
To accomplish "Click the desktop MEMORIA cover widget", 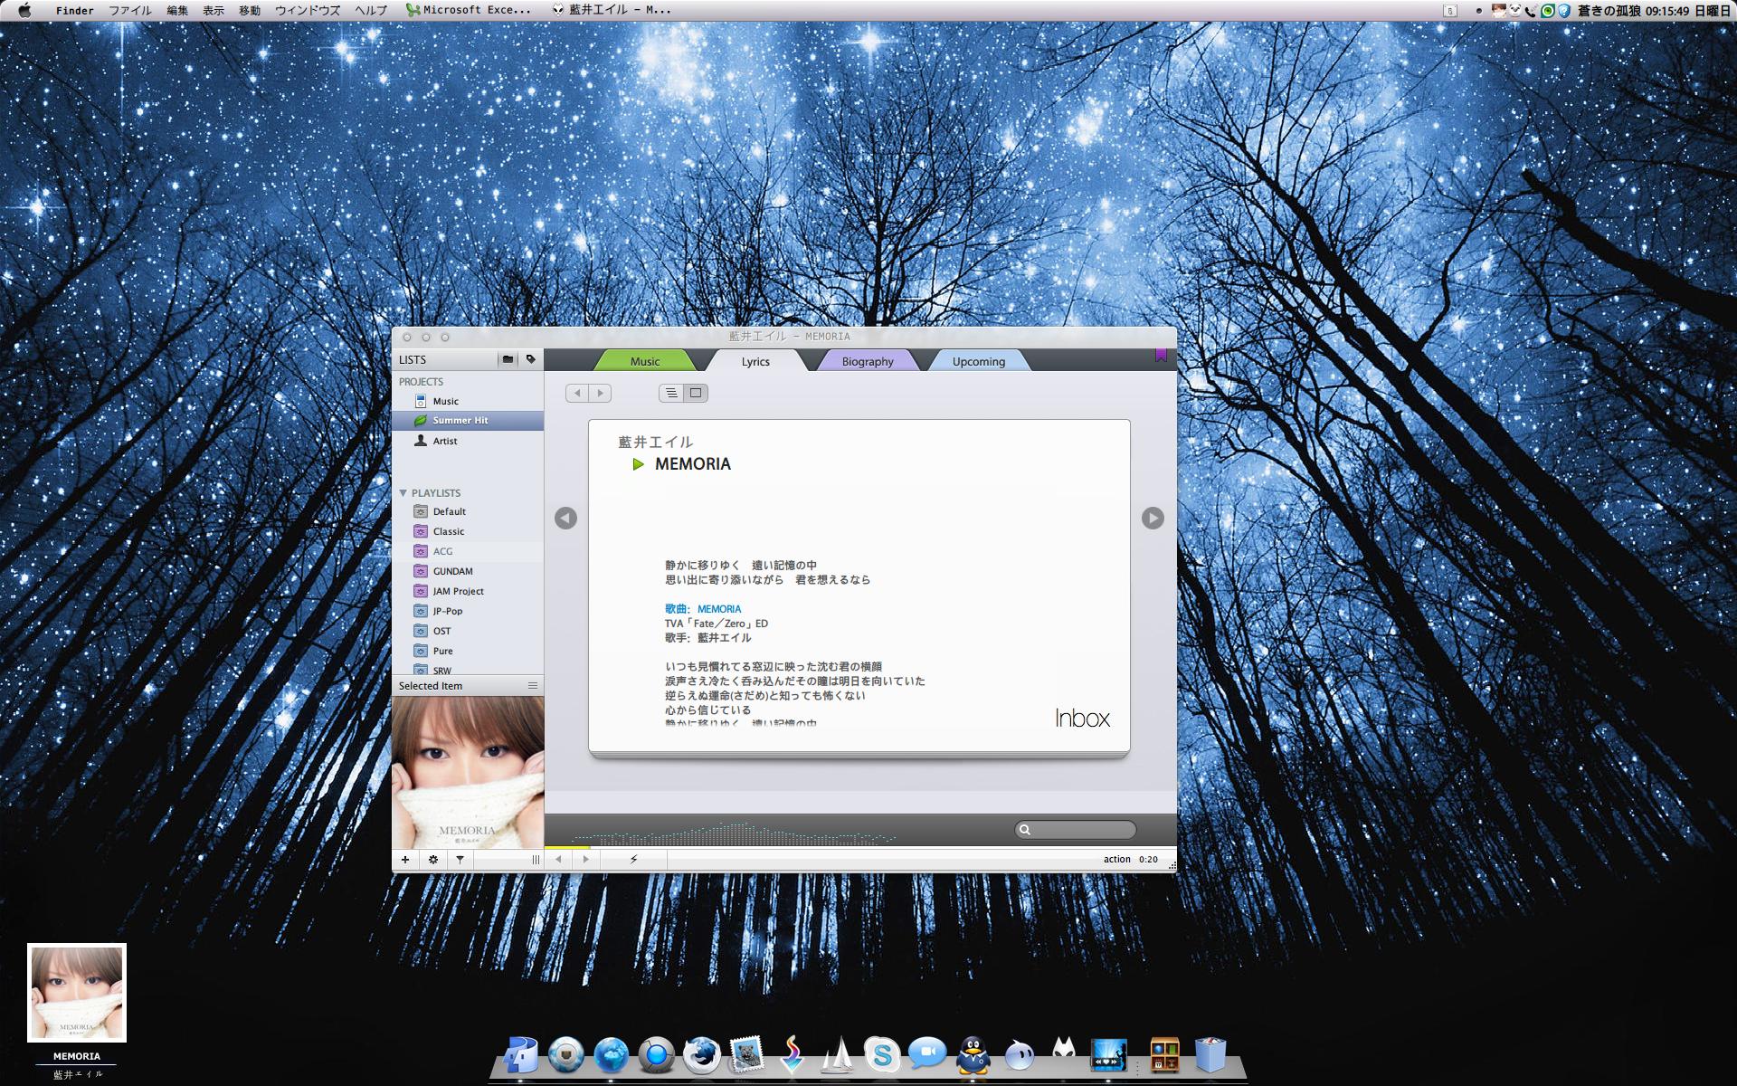I will tap(77, 993).
